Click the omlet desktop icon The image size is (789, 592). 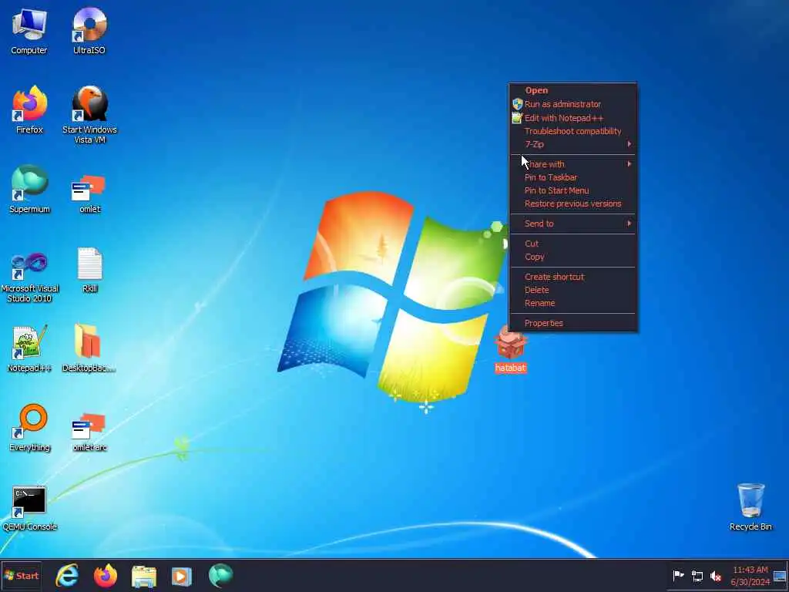pyautogui.click(x=89, y=194)
